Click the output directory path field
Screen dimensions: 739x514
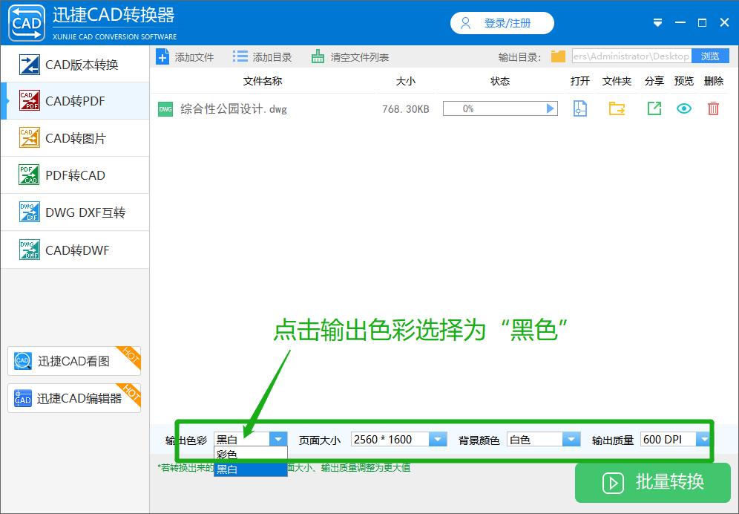tap(631, 56)
